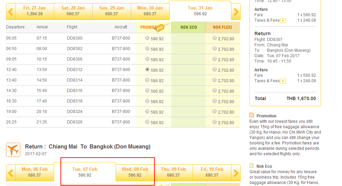
Task: Select Sun, 29 Jan departure date tab
Action: (112, 11)
